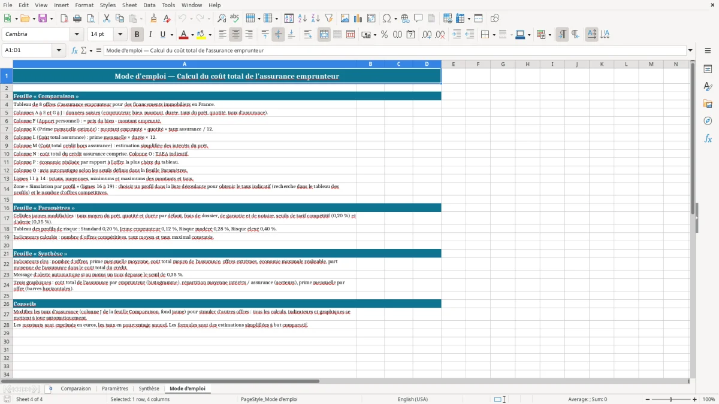Open the sidebar Navigator panel
The height and width of the screenshot is (404, 719).
[x=708, y=121]
